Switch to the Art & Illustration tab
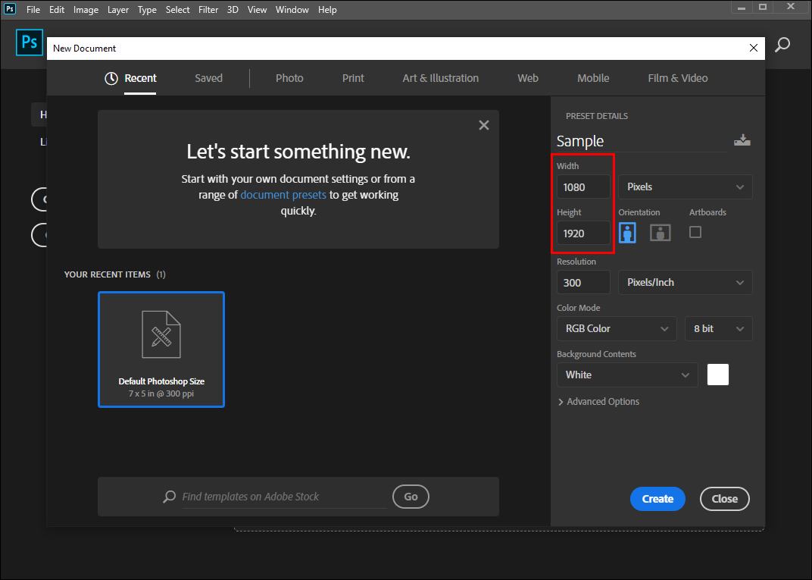 pyautogui.click(x=441, y=78)
